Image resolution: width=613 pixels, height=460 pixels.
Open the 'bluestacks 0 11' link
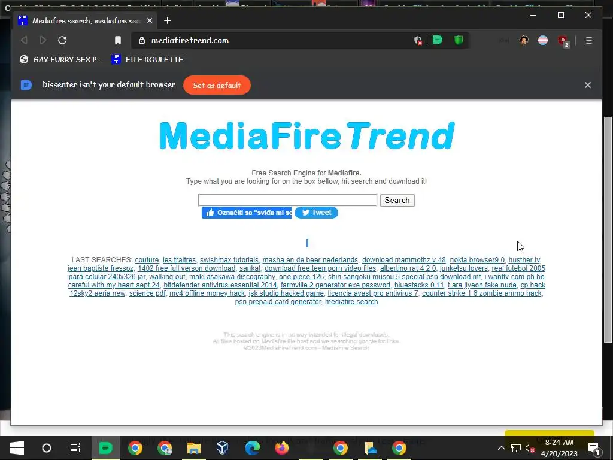tap(418, 285)
